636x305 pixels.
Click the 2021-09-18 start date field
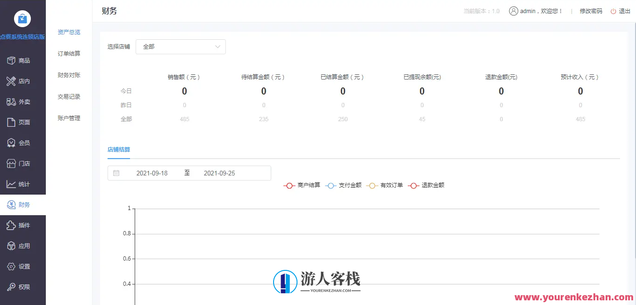coord(152,173)
